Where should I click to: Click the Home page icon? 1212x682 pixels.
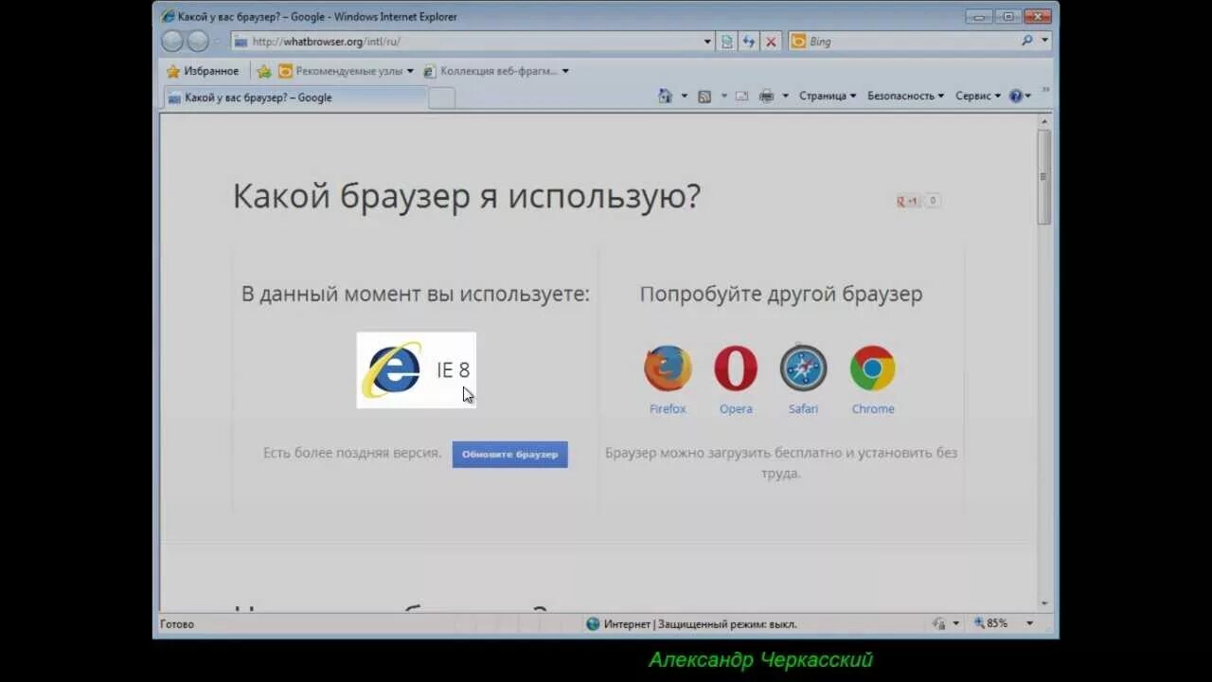[x=665, y=96]
